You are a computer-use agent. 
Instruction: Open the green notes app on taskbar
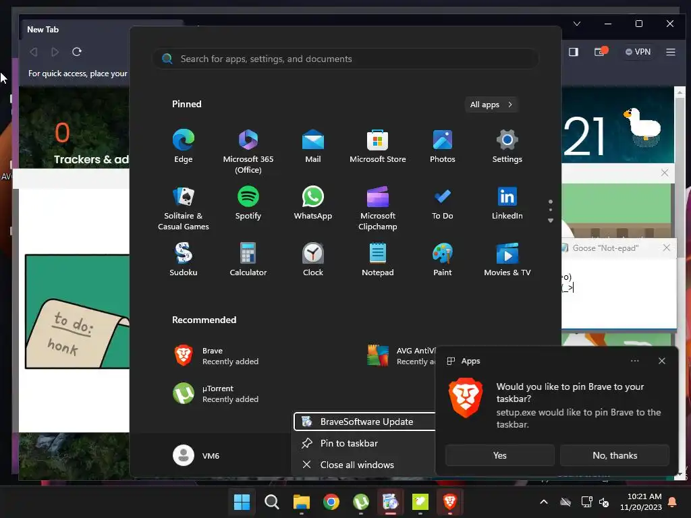coord(420,502)
